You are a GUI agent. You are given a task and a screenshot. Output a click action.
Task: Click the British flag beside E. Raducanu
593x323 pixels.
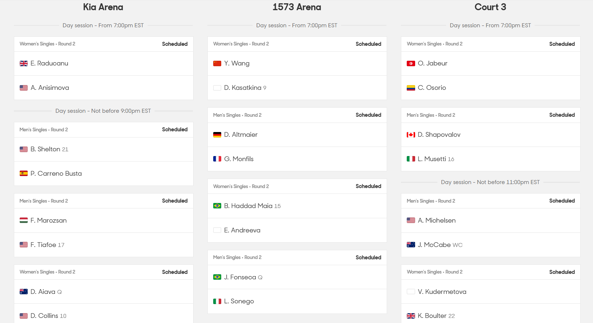[x=24, y=63]
